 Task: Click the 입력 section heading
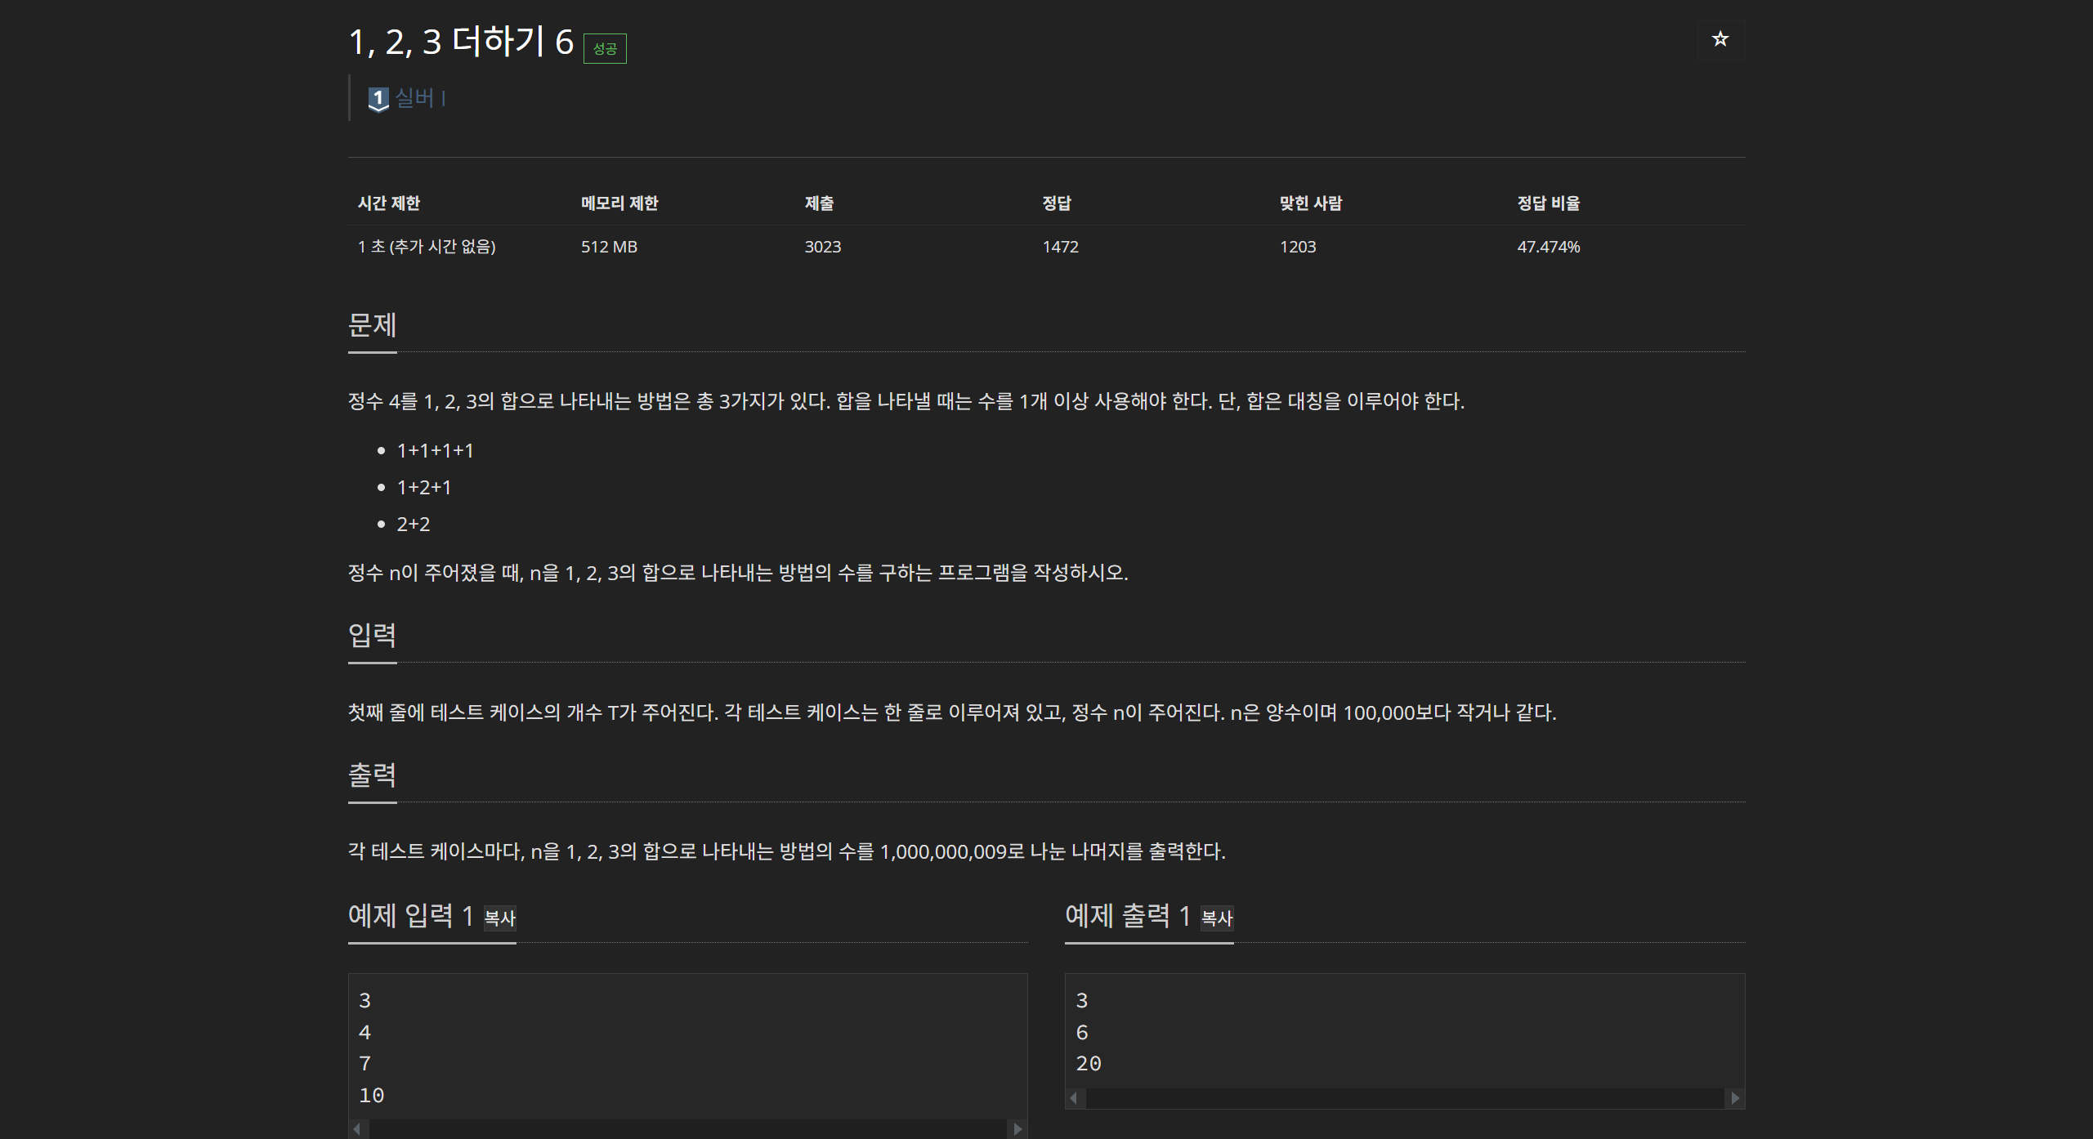point(372,636)
